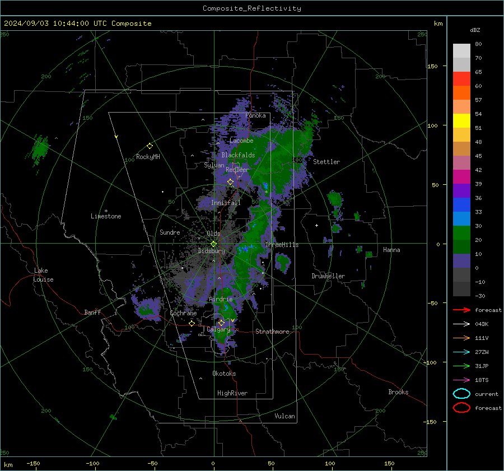Click the Banff label
Image resolution: width=504 pixels, height=471 pixels.
(92, 313)
